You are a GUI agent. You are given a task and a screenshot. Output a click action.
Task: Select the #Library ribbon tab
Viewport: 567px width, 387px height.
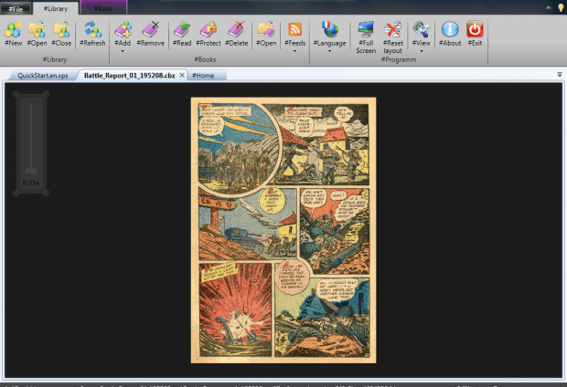coord(56,8)
